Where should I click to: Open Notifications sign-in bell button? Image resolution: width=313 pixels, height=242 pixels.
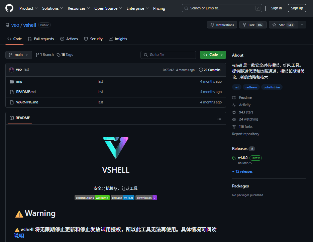click(222, 25)
